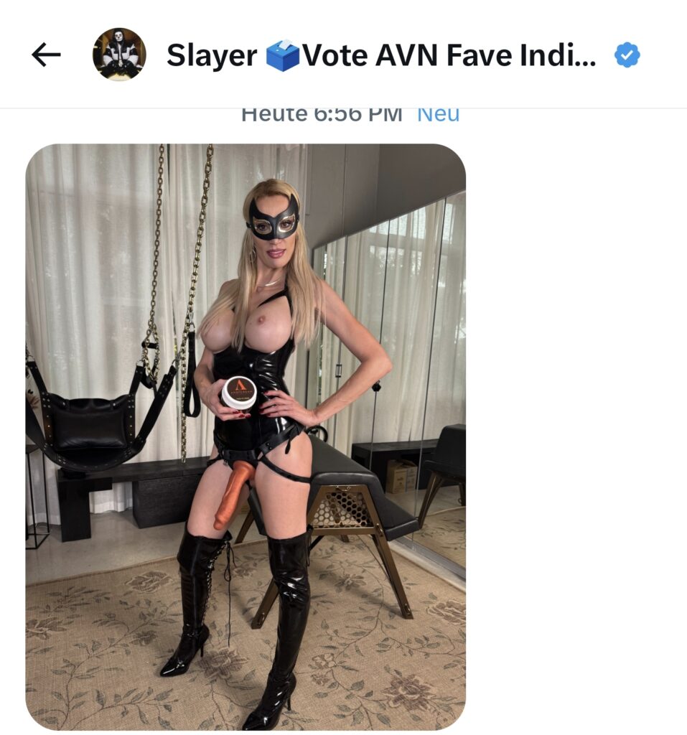687x735 pixels.
Task: Click the 'Neu' label next to timestamp
Action: click(x=439, y=115)
